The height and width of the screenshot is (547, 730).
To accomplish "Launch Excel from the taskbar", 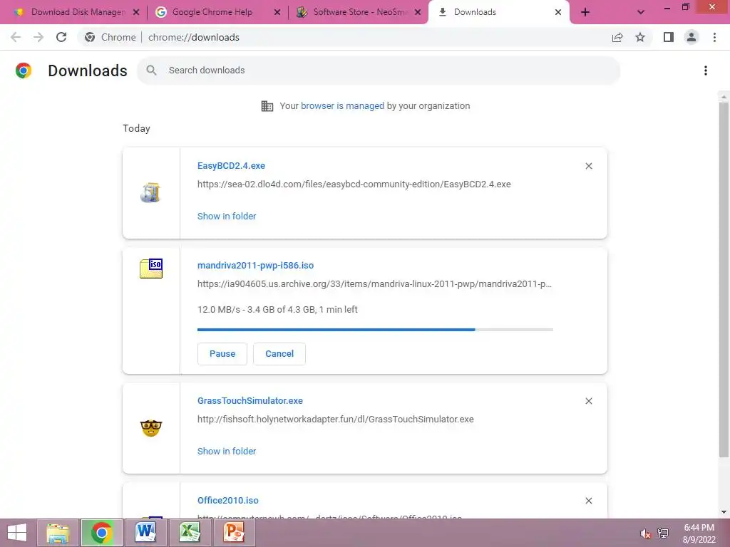I will click(190, 533).
